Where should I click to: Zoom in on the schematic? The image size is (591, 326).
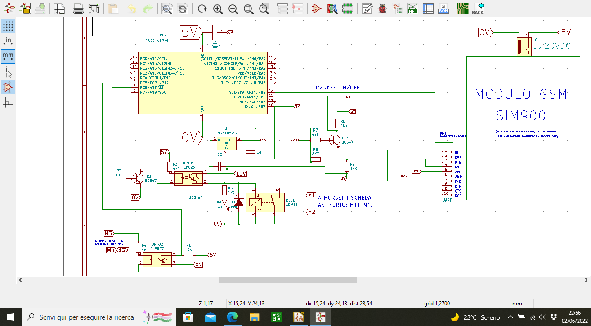coord(218,9)
